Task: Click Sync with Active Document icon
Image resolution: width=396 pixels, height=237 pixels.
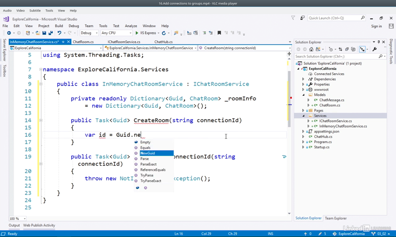Action: (340, 49)
